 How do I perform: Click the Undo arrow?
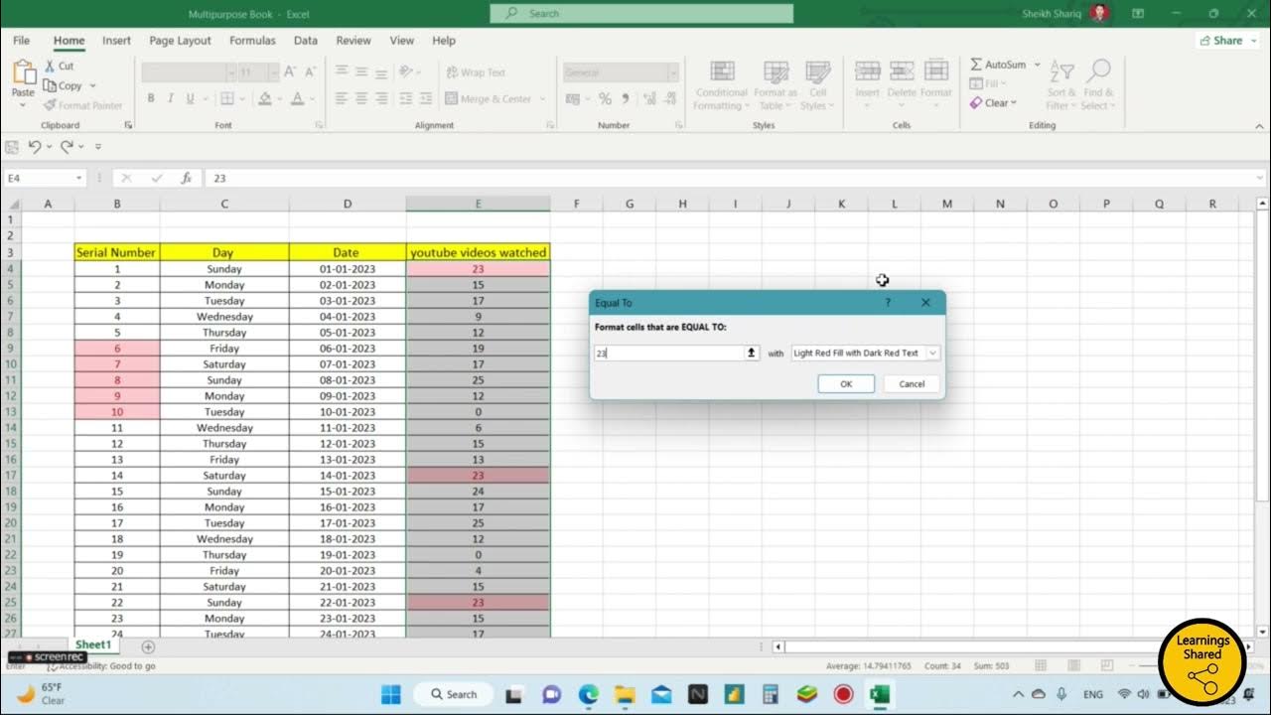[x=35, y=146]
